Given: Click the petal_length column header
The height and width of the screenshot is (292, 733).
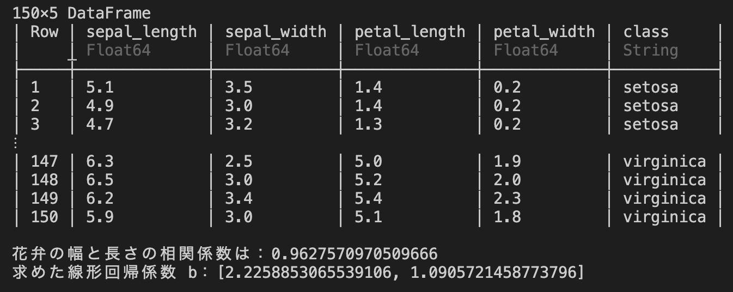Looking at the screenshot, I should 410,32.
